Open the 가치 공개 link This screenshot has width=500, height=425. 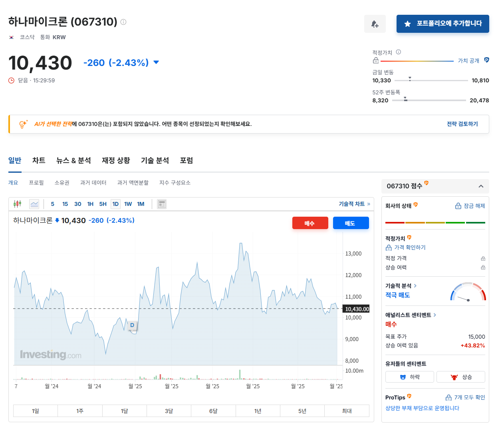click(468, 61)
